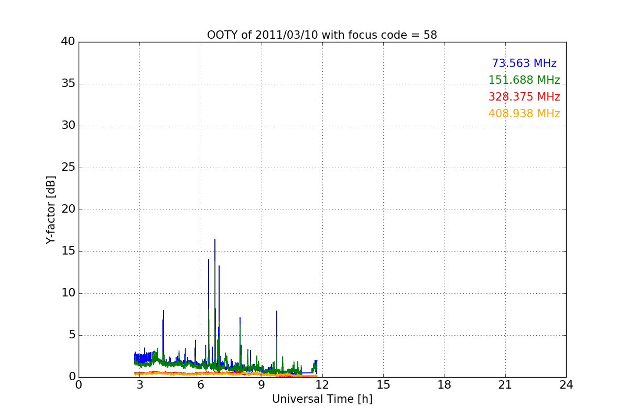The width and height of the screenshot is (629, 419).
Task: Click the x-axis tick label 18
Action: pos(444,385)
